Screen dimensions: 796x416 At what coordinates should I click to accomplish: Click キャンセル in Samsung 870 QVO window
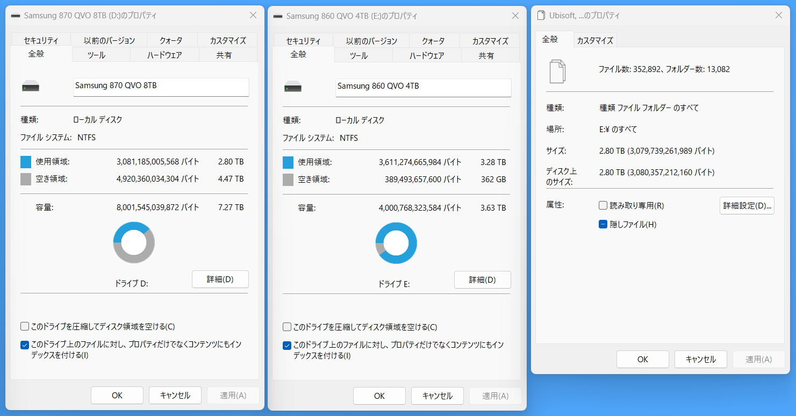tap(175, 396)
